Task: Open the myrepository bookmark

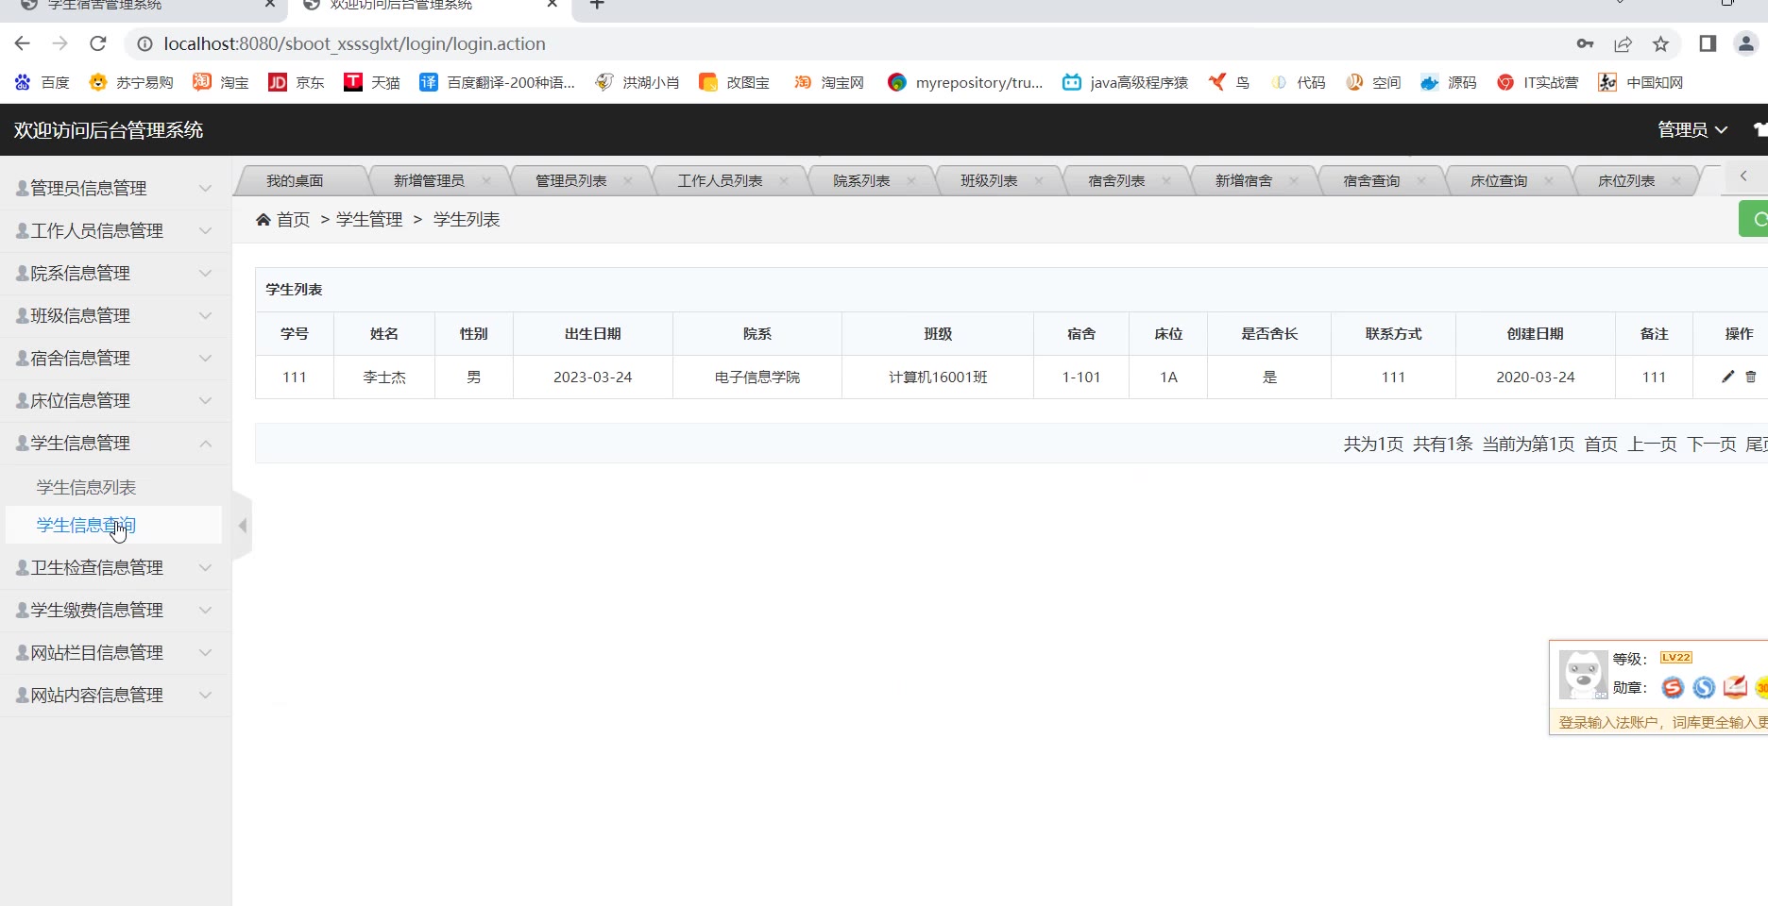Action: (x=965, y=82)
